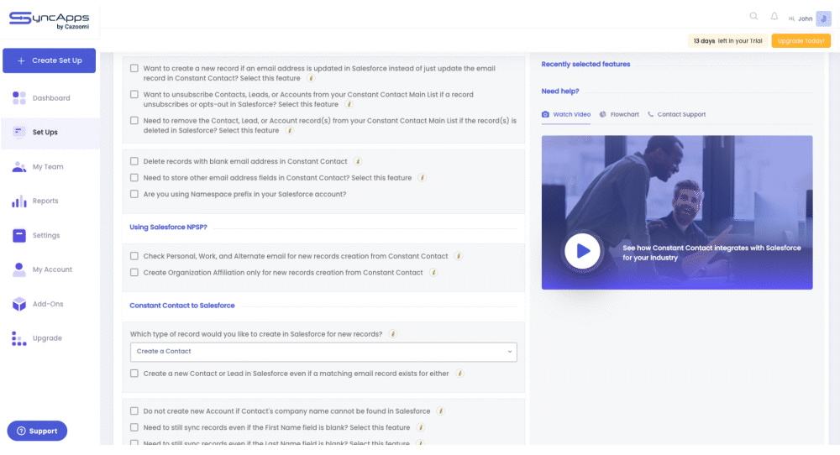840x455 pixels.
Task: Click the integration video thumbnail image
Action: pos(677,212)
